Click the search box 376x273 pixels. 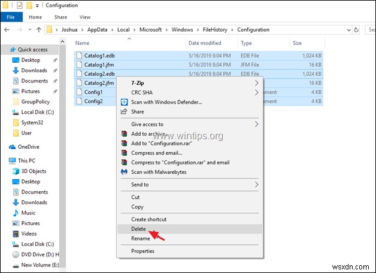371,30
